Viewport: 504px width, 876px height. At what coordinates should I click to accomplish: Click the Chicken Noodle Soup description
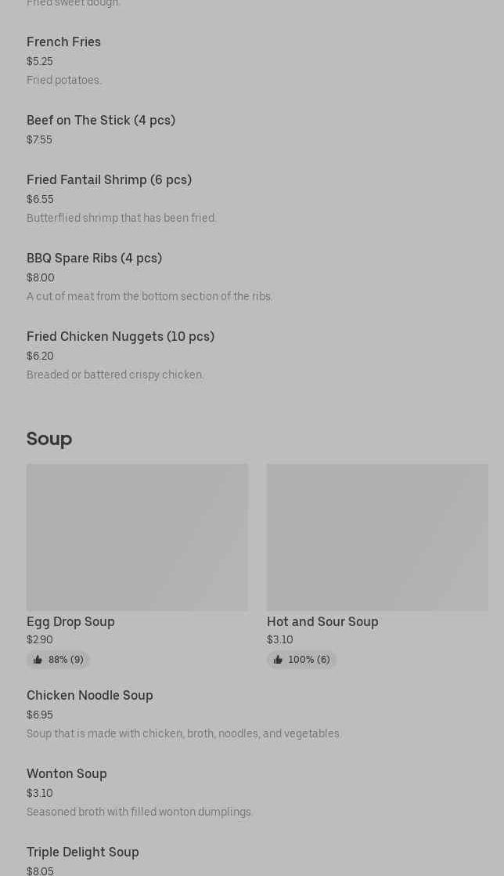click(x=184, y=734)
